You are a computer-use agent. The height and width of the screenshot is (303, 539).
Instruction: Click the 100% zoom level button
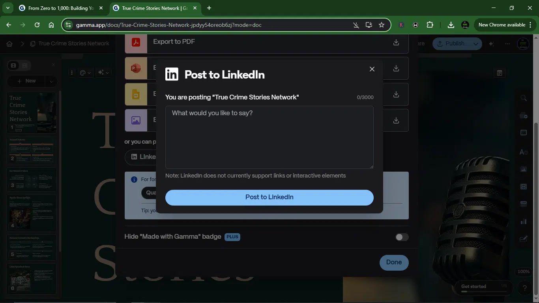click(524, 272)
